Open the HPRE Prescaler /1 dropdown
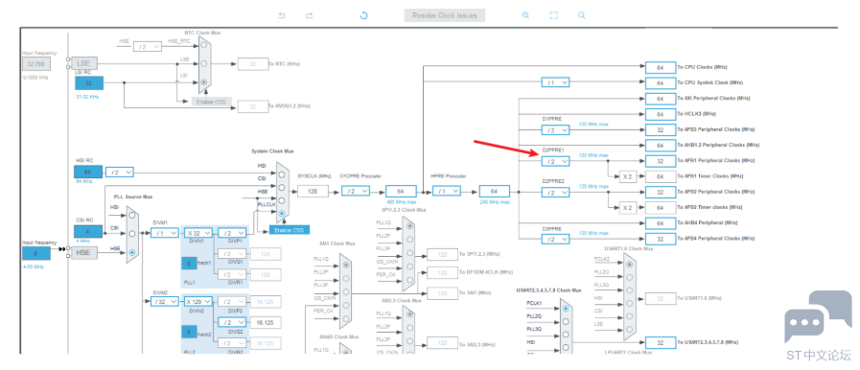This screenshot has height=370, width=860. (447, 191)
